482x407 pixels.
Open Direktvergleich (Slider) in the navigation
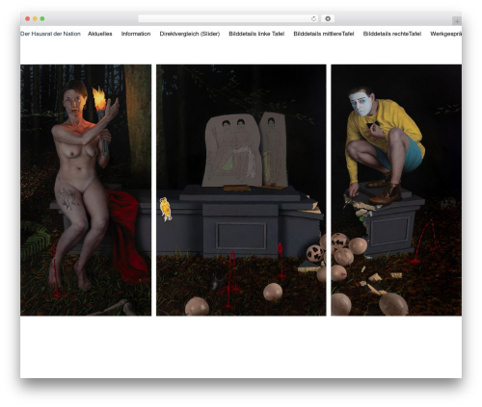190,34
